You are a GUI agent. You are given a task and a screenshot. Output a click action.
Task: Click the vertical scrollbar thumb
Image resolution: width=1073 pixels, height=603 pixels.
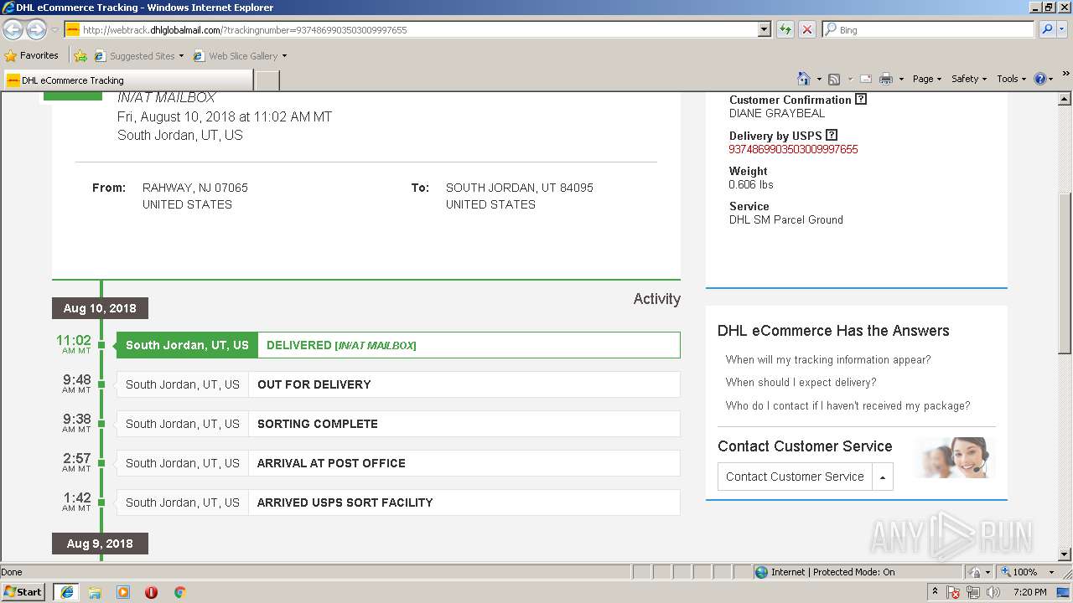[x=1065, y=272]
